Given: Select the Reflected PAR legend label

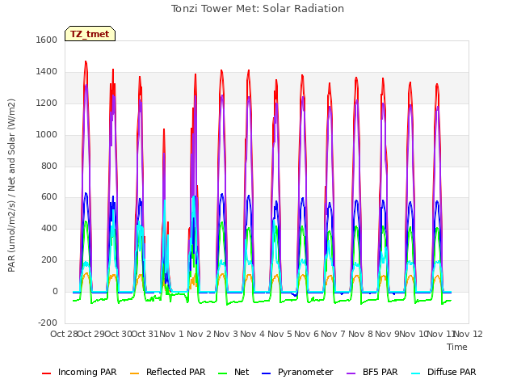Looking at the screenshot, I should [176, 372].
